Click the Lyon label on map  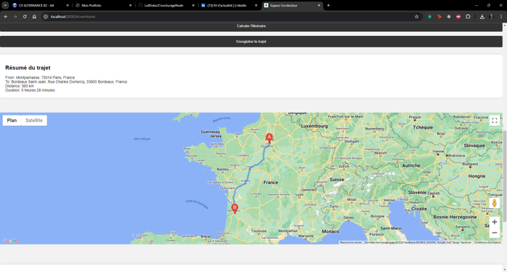point(299,194)
